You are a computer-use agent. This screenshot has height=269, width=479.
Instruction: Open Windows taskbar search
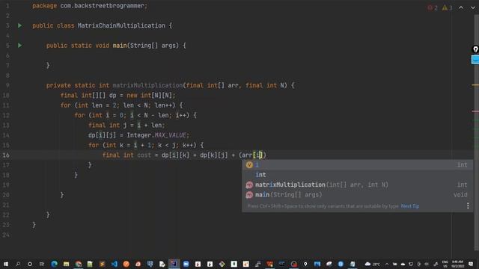point(18,264)
